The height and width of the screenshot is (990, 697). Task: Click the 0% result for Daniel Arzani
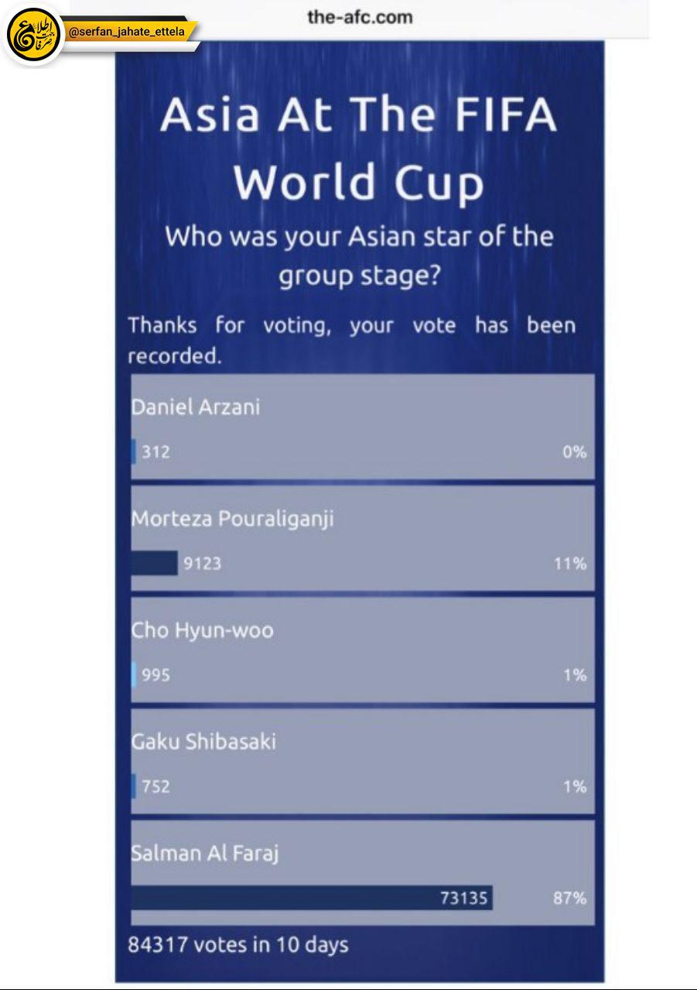(574, 452)
